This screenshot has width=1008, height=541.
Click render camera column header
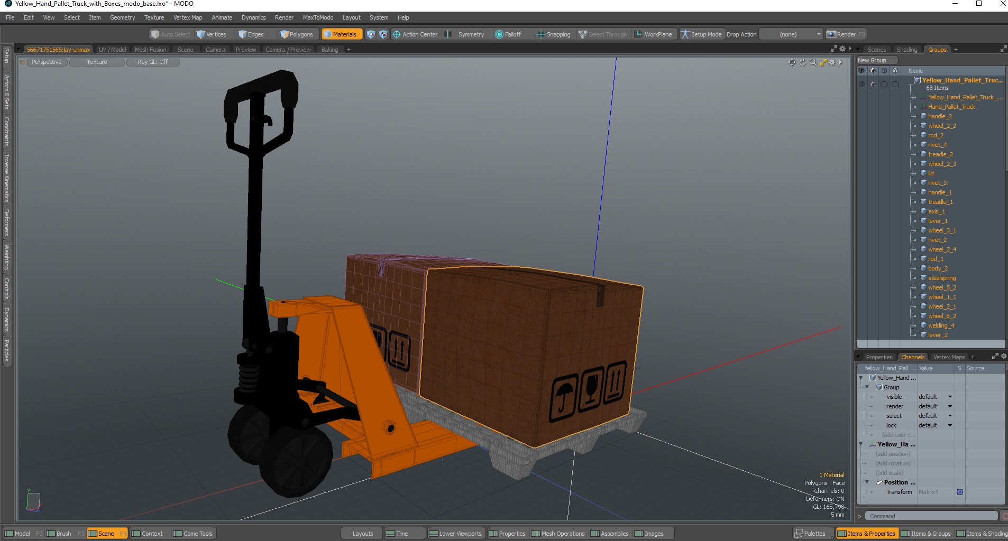coord(873,70)
